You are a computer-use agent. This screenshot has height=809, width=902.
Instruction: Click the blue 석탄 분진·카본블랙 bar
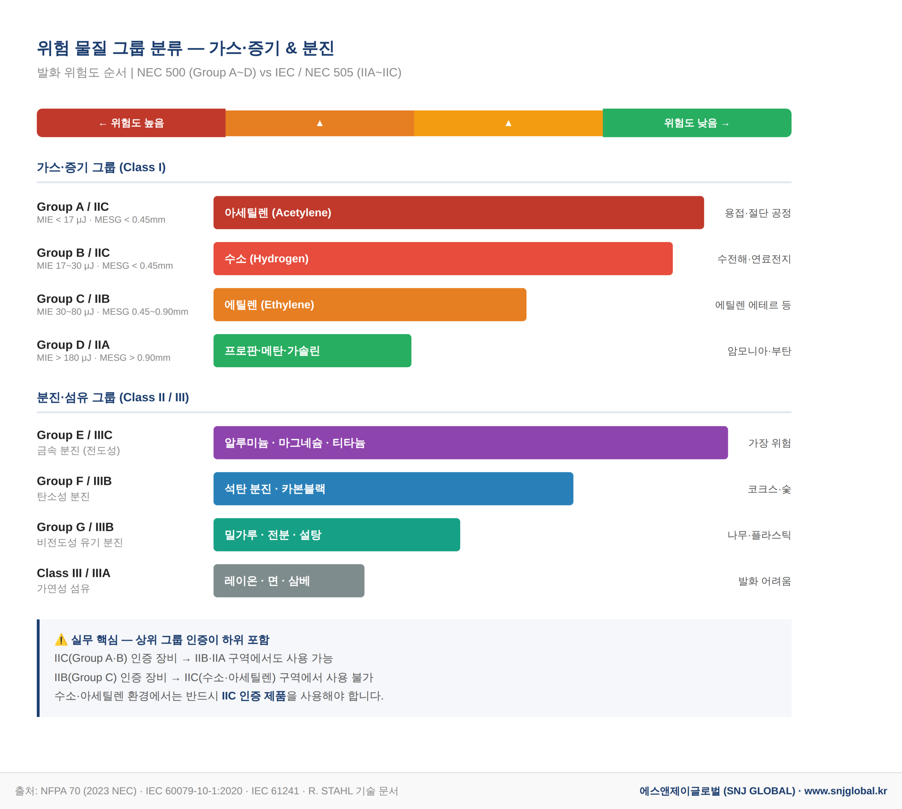[x=393, y=489]
